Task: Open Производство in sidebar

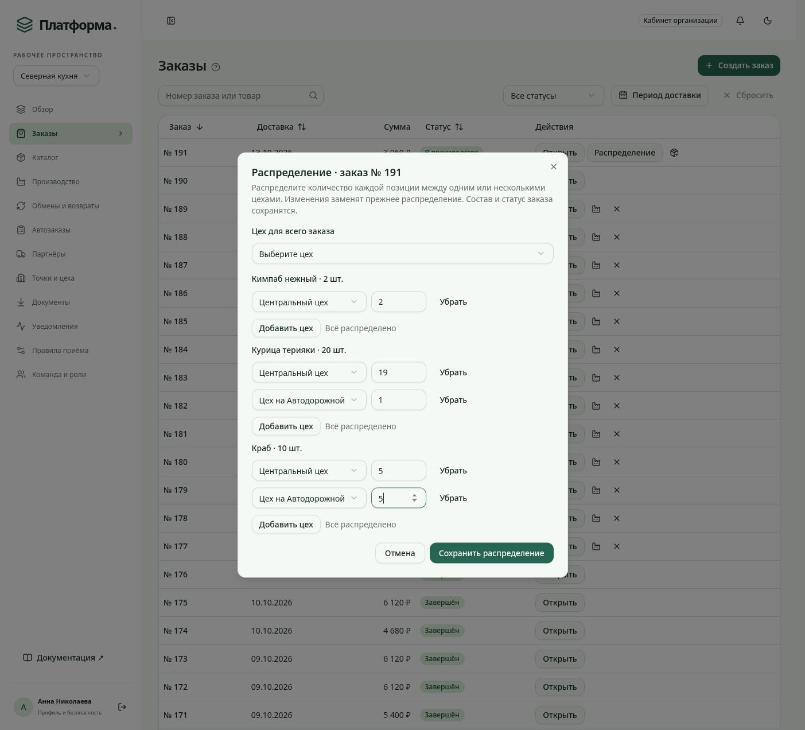Action: (x=71, y=181)
